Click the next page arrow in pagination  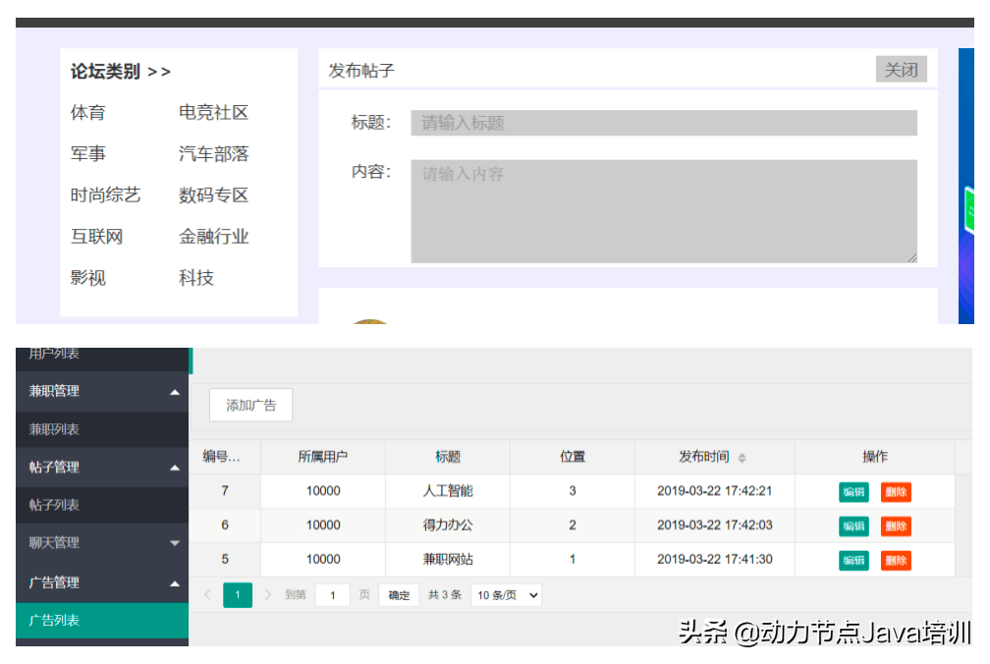tap(266, 595)
